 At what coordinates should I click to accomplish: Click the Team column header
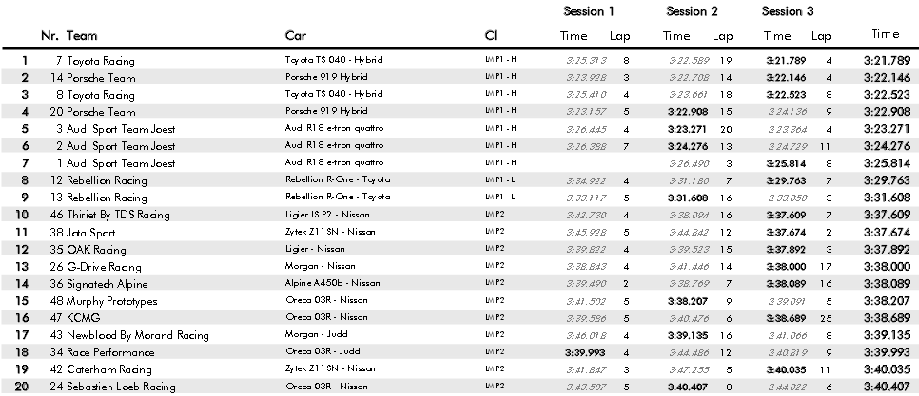[81, 36]
